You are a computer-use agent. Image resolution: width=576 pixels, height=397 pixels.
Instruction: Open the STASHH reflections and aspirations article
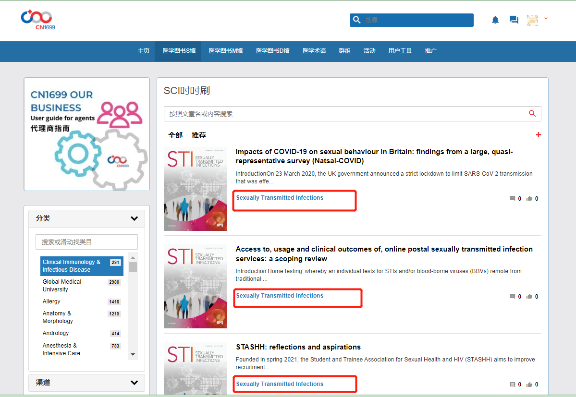[298, 347]
